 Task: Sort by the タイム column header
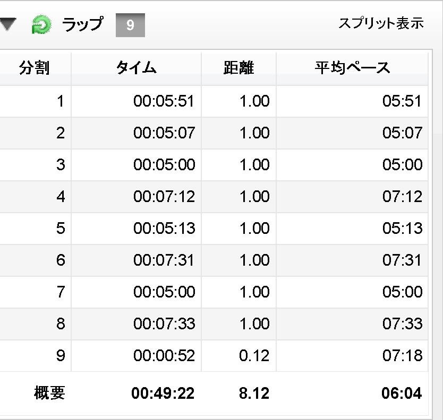click(x=136, y=68)
